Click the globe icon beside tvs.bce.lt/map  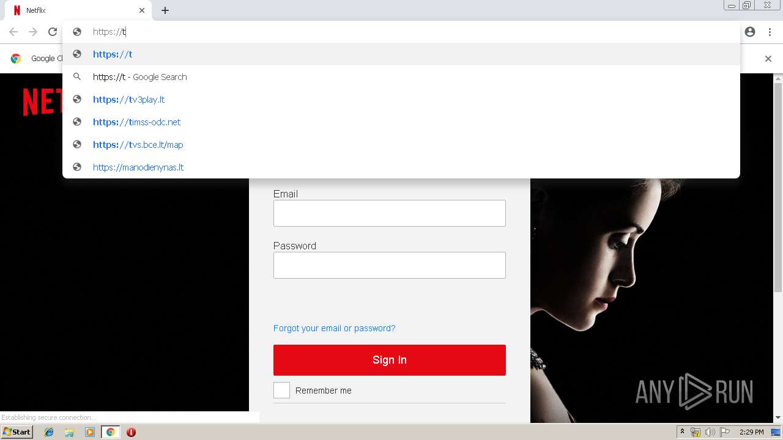pyautogui.click(x=77, y=144)
